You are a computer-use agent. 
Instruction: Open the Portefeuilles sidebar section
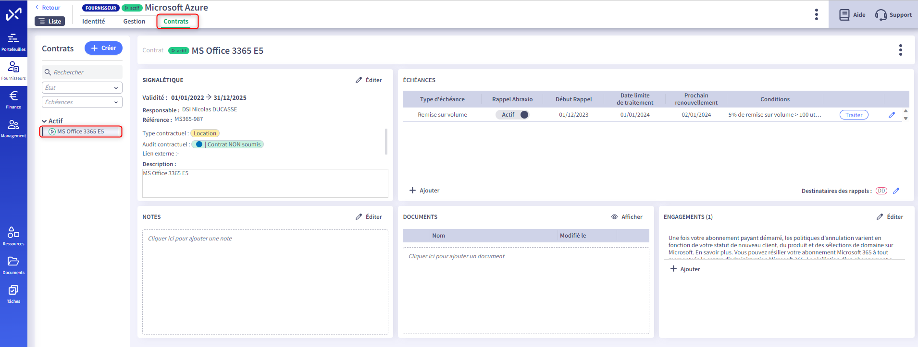coord(13,42)
